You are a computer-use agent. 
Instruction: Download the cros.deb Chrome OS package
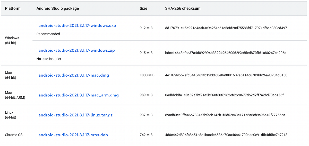(73, 135)
